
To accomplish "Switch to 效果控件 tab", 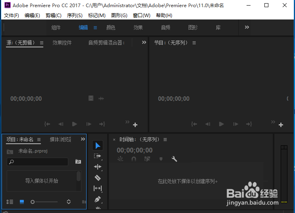I will (x=62, y=43).
